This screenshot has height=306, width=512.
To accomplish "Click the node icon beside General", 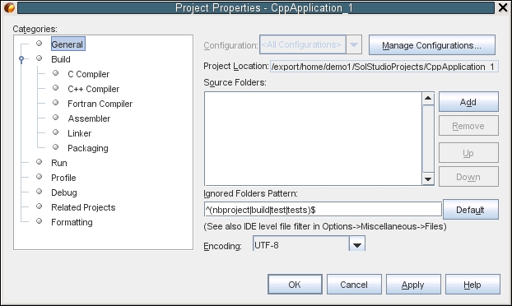I will (40, 44).
